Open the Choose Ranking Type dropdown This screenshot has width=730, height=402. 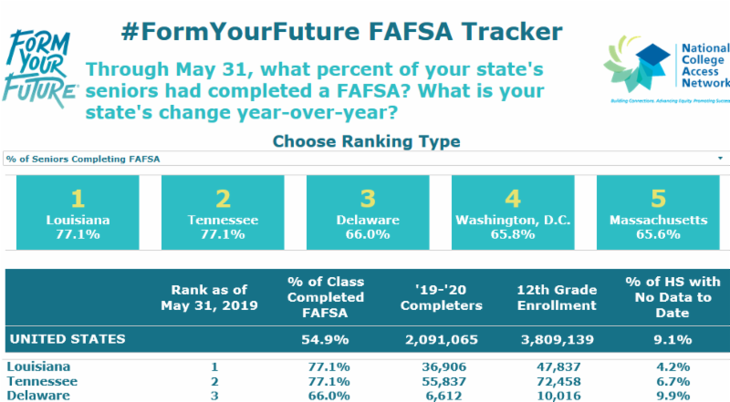(x=365, y=160)
